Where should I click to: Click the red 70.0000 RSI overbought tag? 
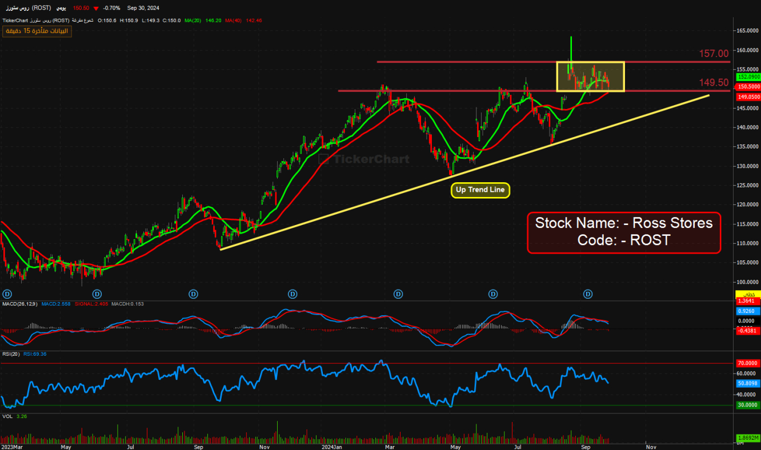(x=748, y=363)
